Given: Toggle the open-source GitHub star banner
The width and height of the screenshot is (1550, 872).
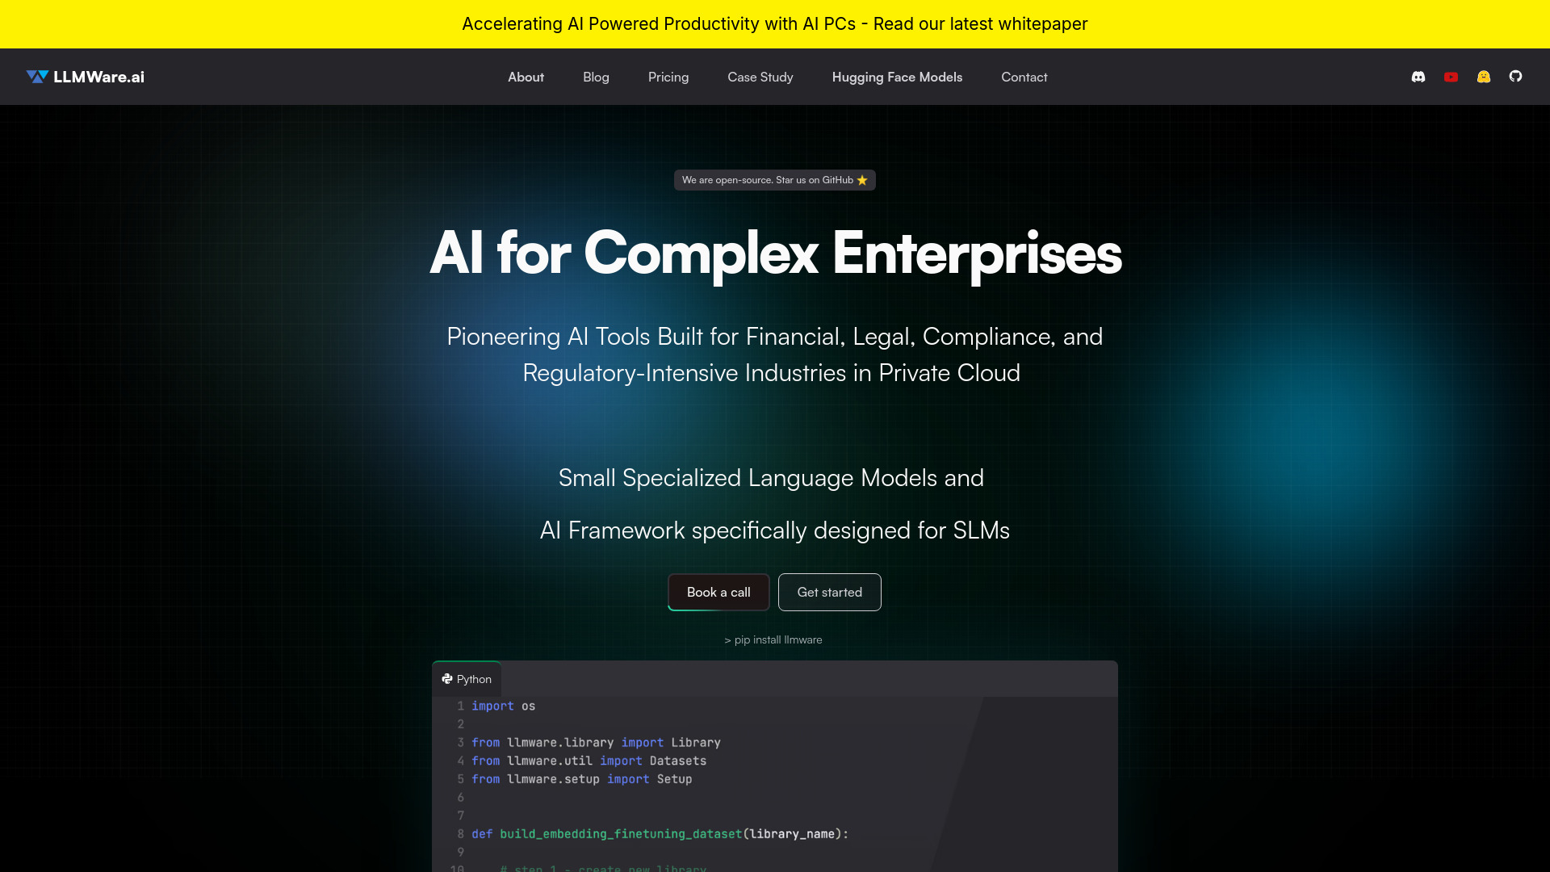Looking at the screenshot, I should (775, 179).
